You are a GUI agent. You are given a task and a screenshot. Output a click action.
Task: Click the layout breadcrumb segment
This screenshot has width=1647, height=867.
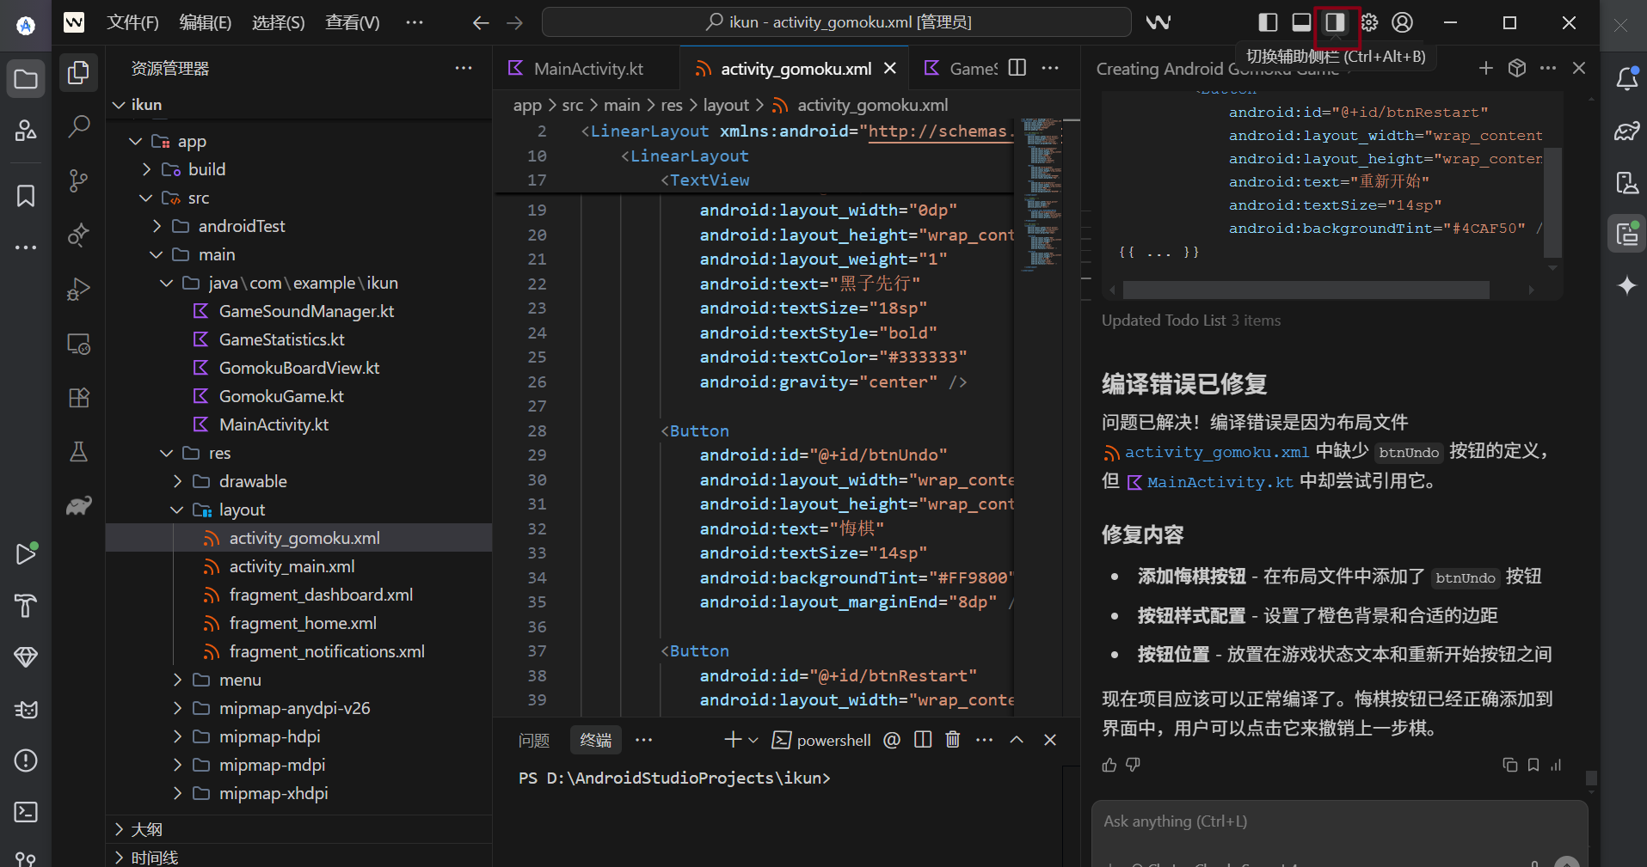click(726, 105)
